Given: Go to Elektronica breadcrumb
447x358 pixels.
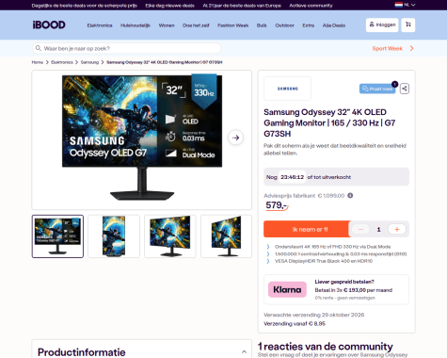Looking at the screenshot, I should [62, 62].
